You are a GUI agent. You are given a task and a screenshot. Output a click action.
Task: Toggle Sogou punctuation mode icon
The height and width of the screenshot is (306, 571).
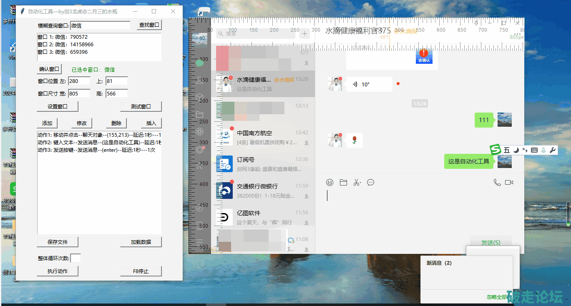point(525,150)
